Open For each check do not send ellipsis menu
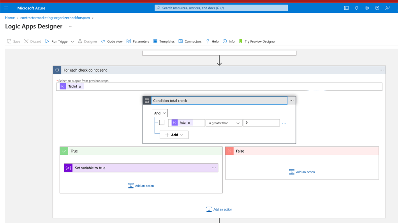 [x=382, y=70]
